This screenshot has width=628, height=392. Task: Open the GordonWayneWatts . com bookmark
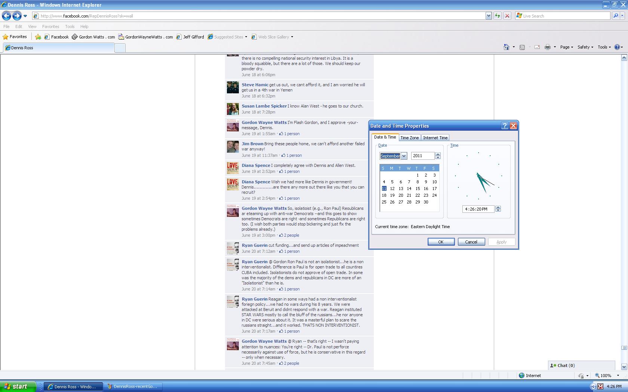click(x=146, y=37)
